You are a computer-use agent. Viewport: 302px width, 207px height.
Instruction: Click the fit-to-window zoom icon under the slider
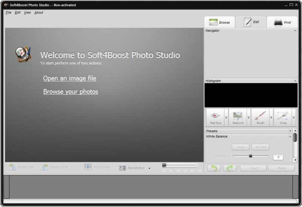pos(164,171)
